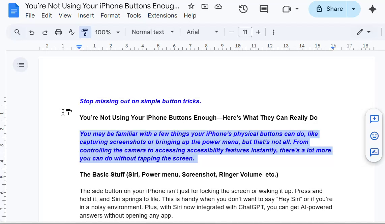The image size is (385, 224).
Task: Add emoji reaction from side panel
Action: tap(374, 136)
